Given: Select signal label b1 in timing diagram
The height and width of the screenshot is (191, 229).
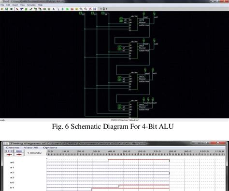Looking at the screenshot, I should [12, 188].
